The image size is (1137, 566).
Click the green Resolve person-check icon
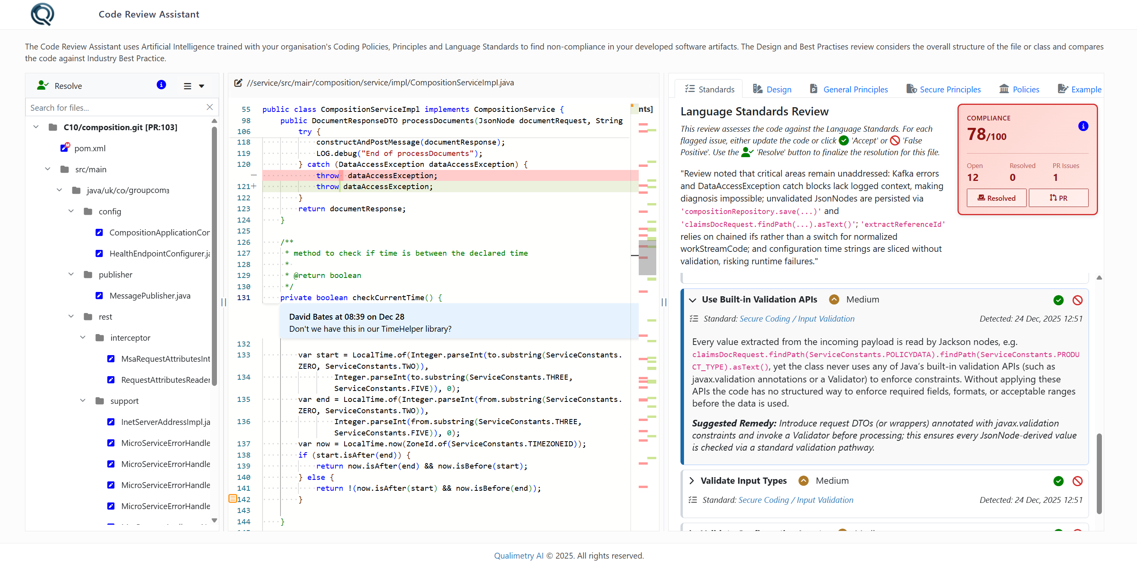click(x=43, y=85)
